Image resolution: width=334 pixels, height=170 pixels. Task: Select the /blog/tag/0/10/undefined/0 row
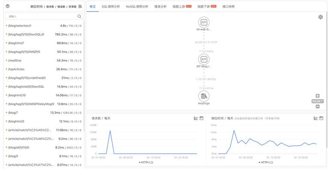[44, 78]
